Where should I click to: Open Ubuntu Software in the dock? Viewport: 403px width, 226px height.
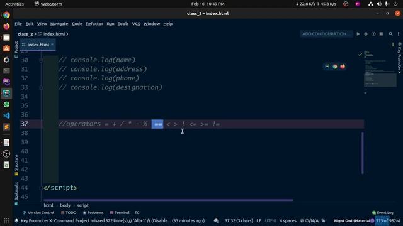click(x=6, y=48)
